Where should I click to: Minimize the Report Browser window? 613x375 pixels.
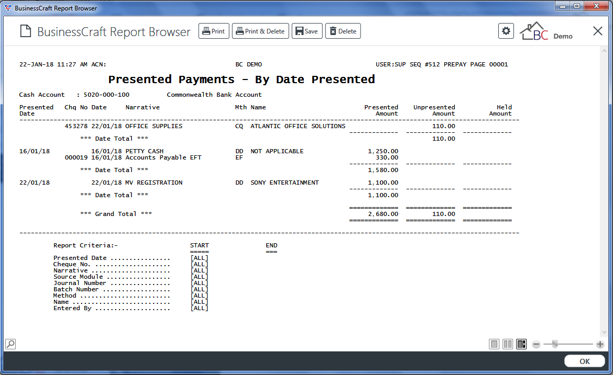coord(563,6)
